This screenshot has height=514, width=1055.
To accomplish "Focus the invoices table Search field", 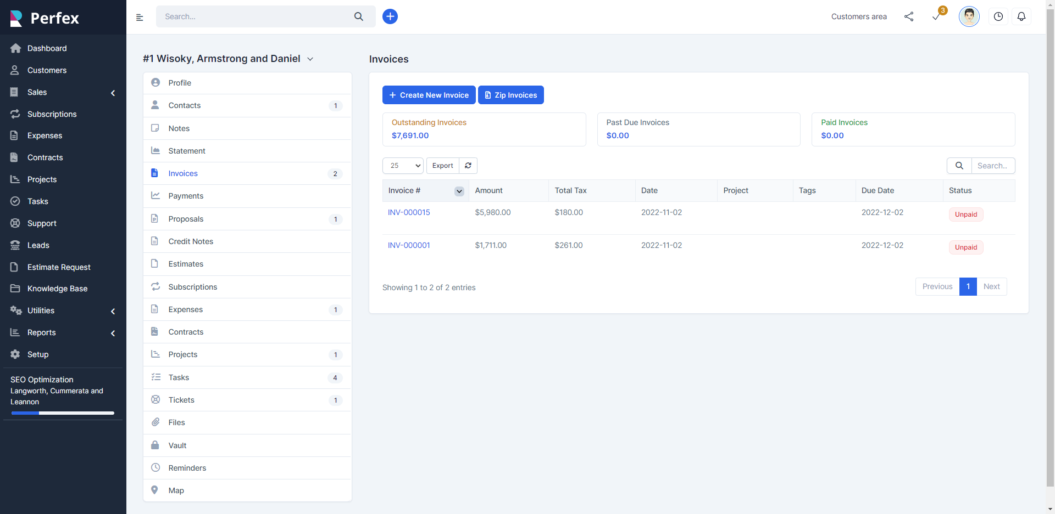I will click(x=993, y=166).
